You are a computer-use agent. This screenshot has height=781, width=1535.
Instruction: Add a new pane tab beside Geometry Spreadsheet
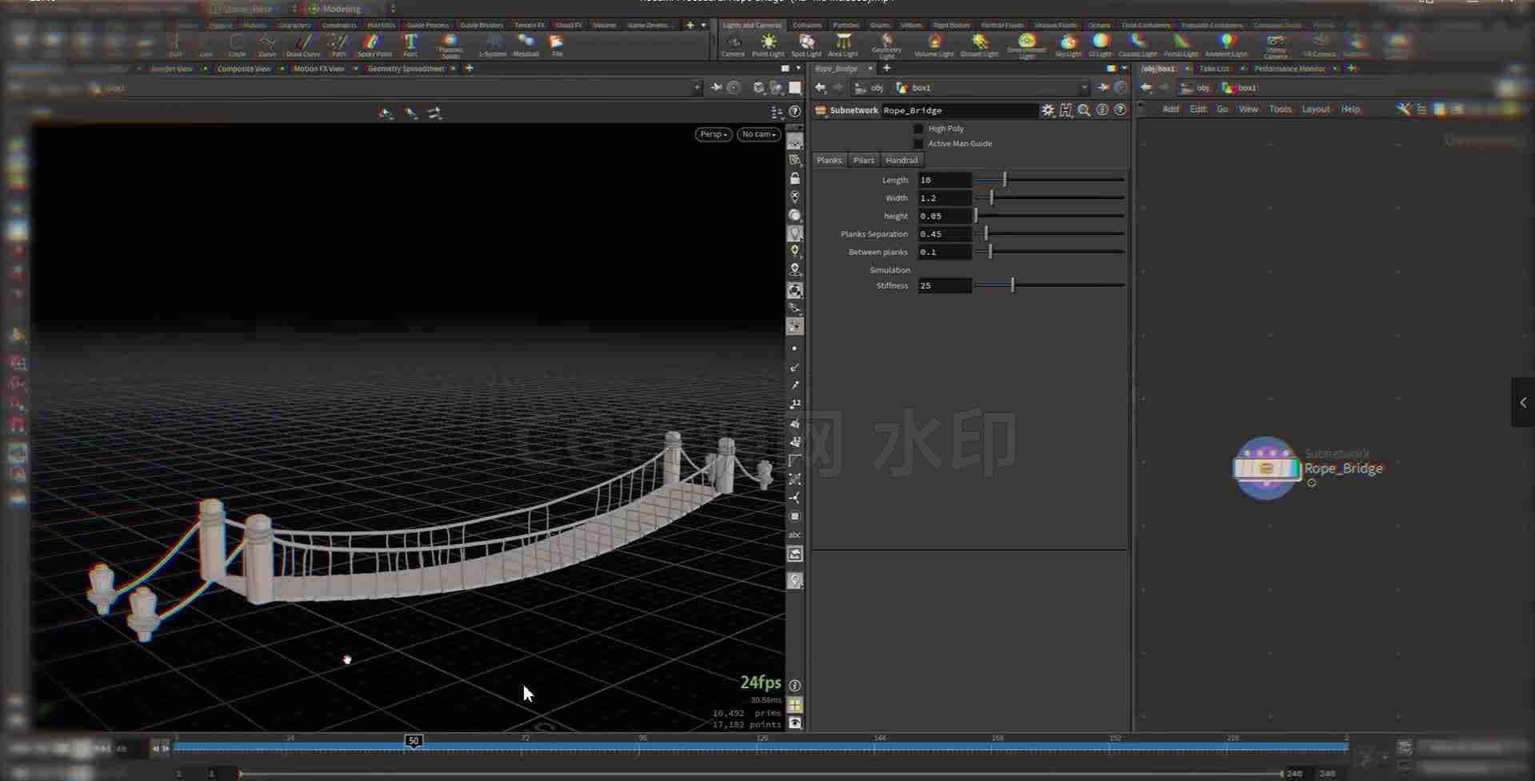[470, 69]
